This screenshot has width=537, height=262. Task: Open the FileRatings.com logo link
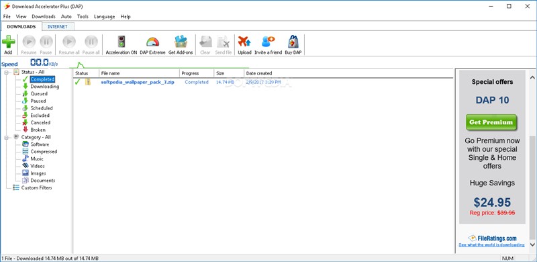pyautogui.click(x=492, y=238)
